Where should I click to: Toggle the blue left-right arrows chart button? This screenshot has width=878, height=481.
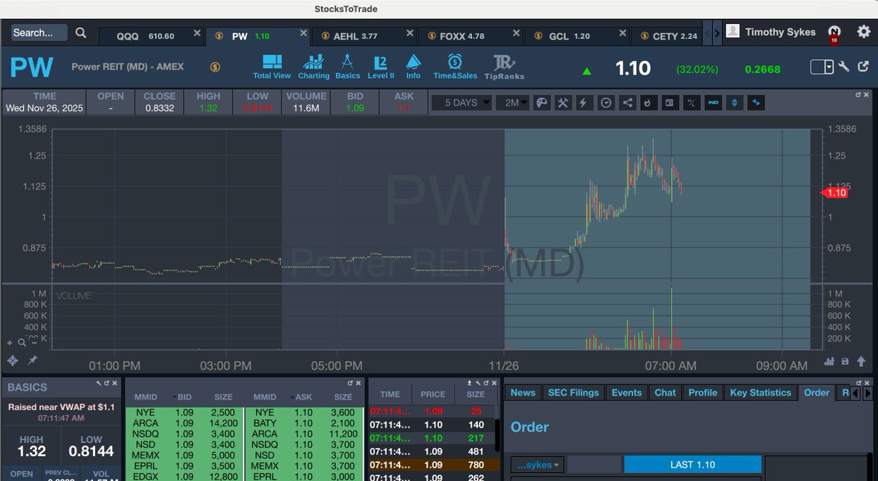click(757, 103)
